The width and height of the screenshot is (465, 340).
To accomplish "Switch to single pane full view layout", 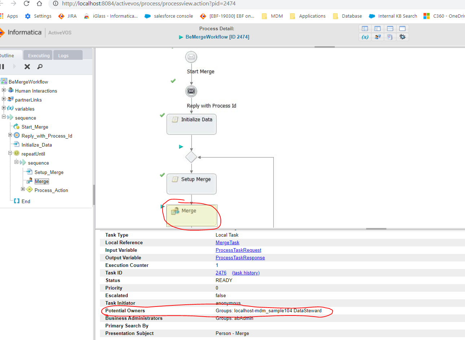I will coord(403,28).
